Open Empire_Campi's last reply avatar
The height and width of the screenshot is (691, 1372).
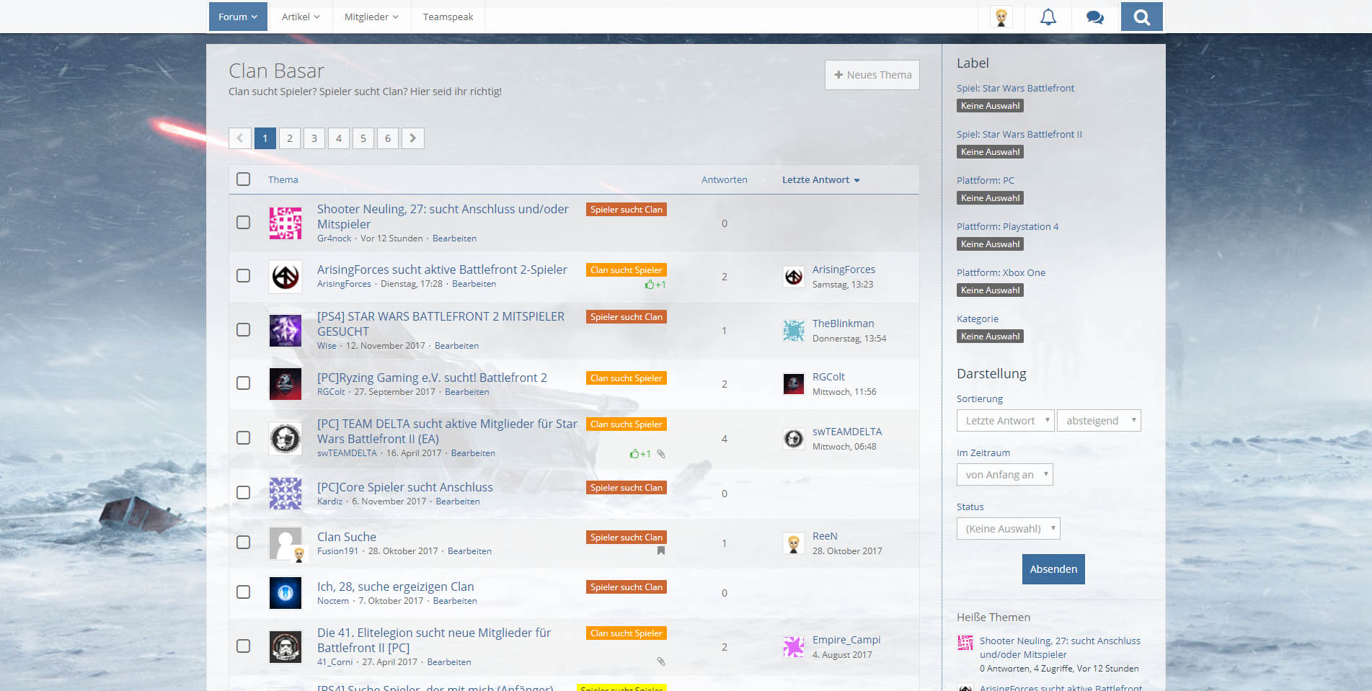pyautogui.click(x=794, y=646)
